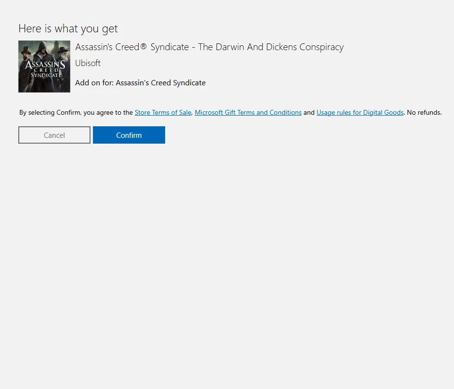Open Usage rules for Digital Goods
The image size is (454, 389).
click(360, 112)
